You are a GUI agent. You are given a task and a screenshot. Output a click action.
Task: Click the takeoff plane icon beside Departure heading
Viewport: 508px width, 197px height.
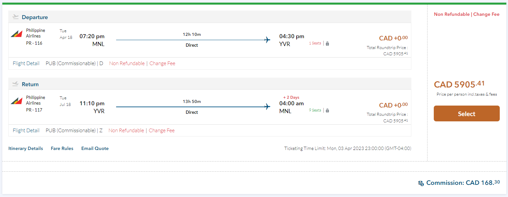(x=16, y=17)
